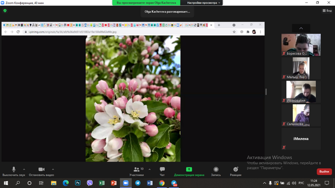Viewport: 335px width, 188px height.
Task: Open taskbar search magnifier
Action: pos(18,183)
